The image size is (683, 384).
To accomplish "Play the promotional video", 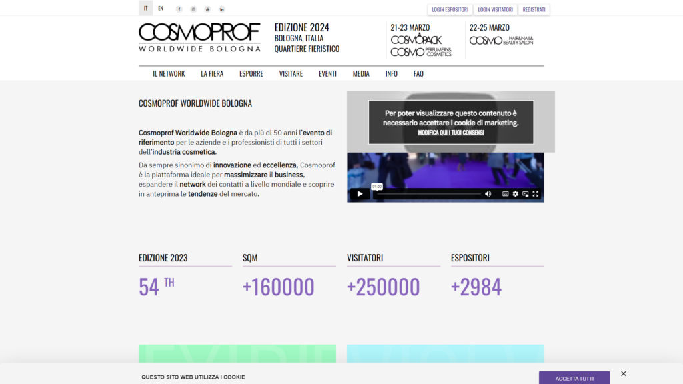I will (x=360, y=194).
